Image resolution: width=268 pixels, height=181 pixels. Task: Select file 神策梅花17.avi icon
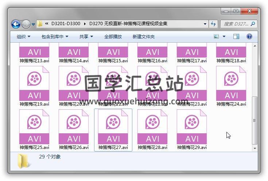[192, 50]
